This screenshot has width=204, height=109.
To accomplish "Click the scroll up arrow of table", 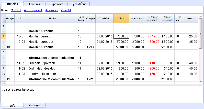I will pyautogui.click(x=201, y=16).
